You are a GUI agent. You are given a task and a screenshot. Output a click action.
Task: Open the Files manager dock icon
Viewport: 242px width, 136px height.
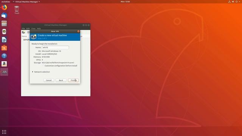[x=4, y=23]
